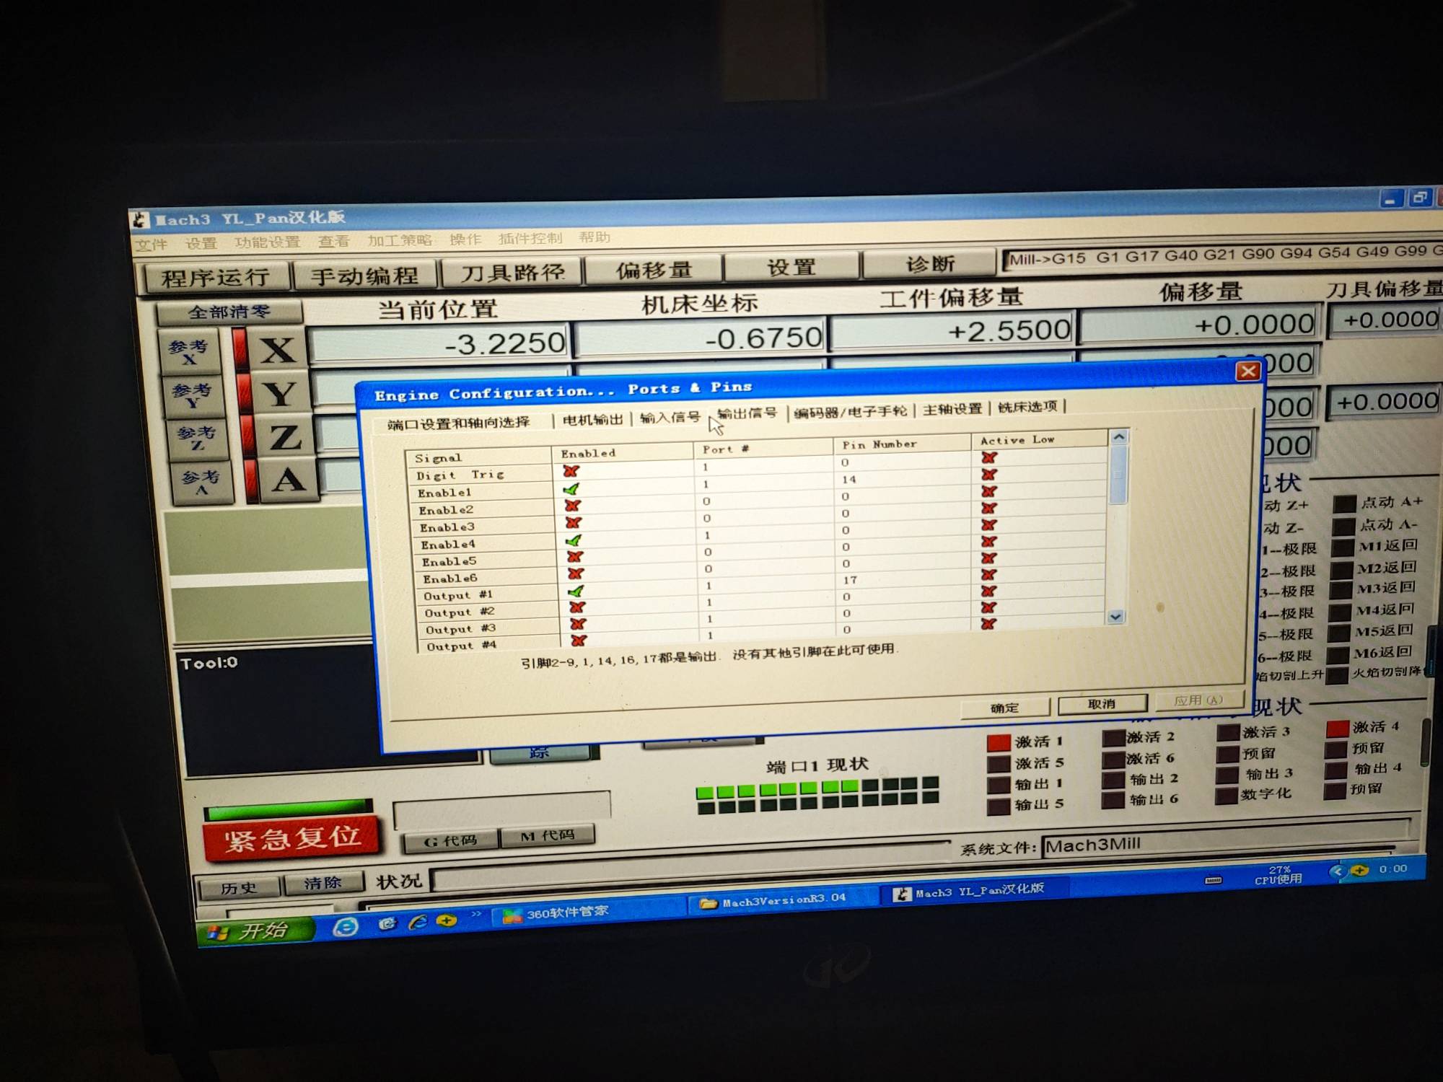The image size is (1443, 1082).
Task: Toggle Active Low for Output #1 row
Action: click(989, 574)
